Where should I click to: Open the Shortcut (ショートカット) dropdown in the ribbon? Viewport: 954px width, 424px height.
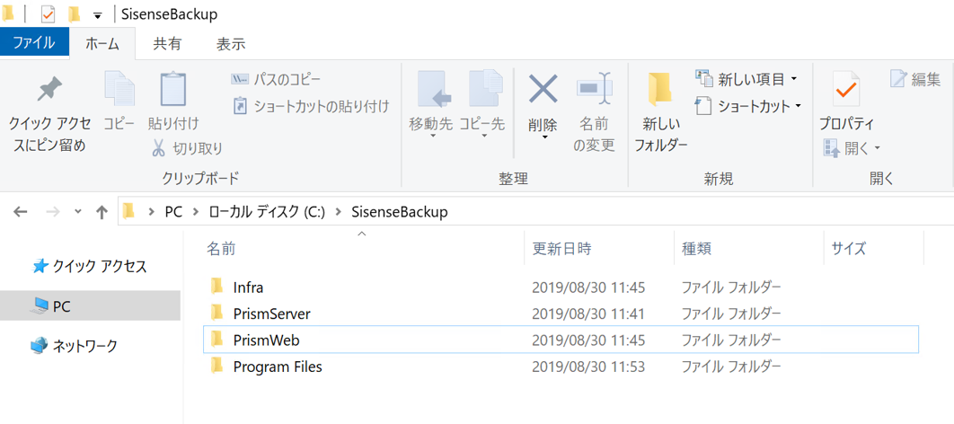[x=748, y=107]
